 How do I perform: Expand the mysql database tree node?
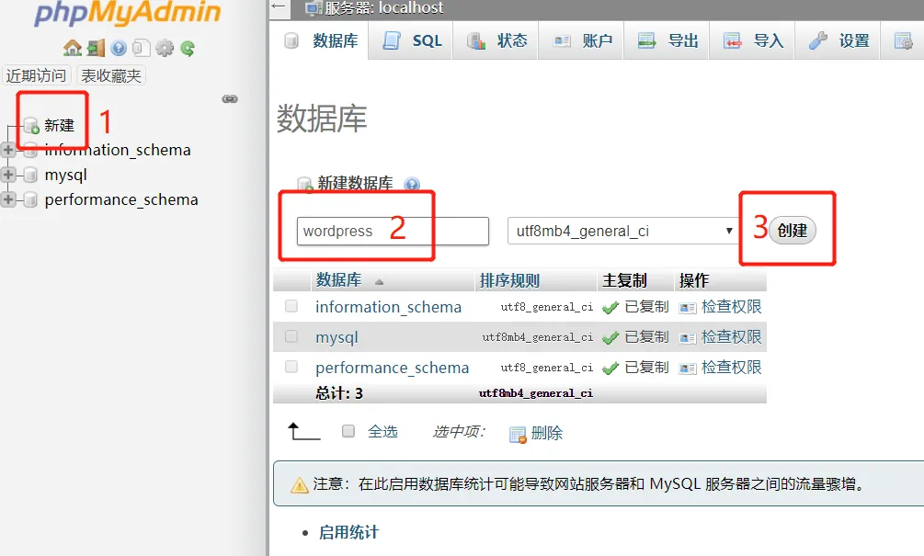click(9, 175)
